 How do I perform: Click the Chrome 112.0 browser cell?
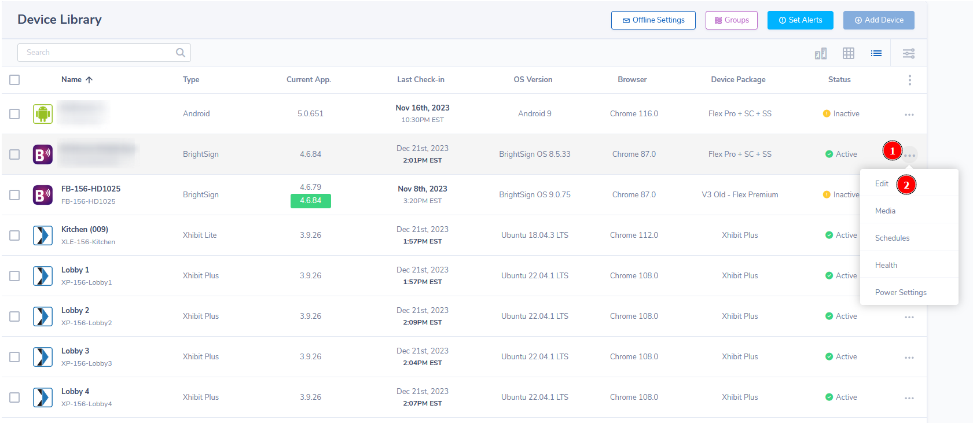point(634,235)
